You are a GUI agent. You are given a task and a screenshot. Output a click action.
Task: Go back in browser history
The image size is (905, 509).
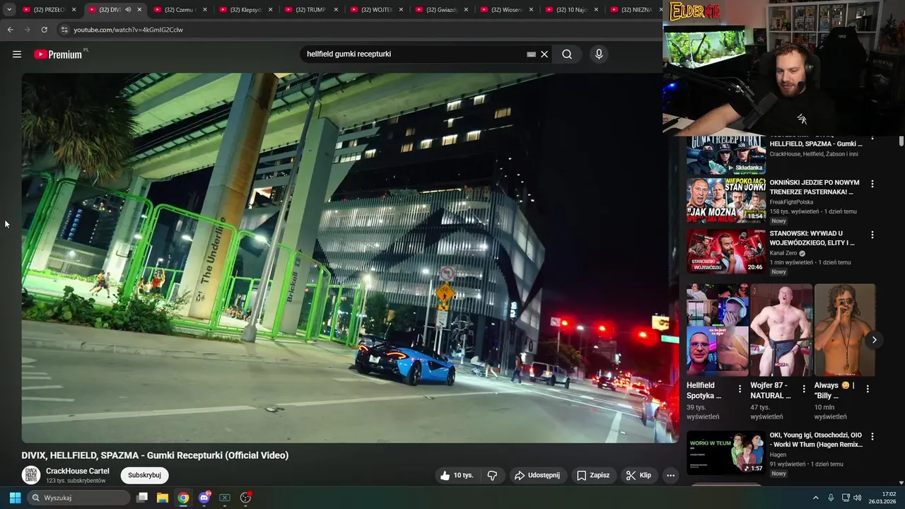pyautogui.click(x=10, y=30)
